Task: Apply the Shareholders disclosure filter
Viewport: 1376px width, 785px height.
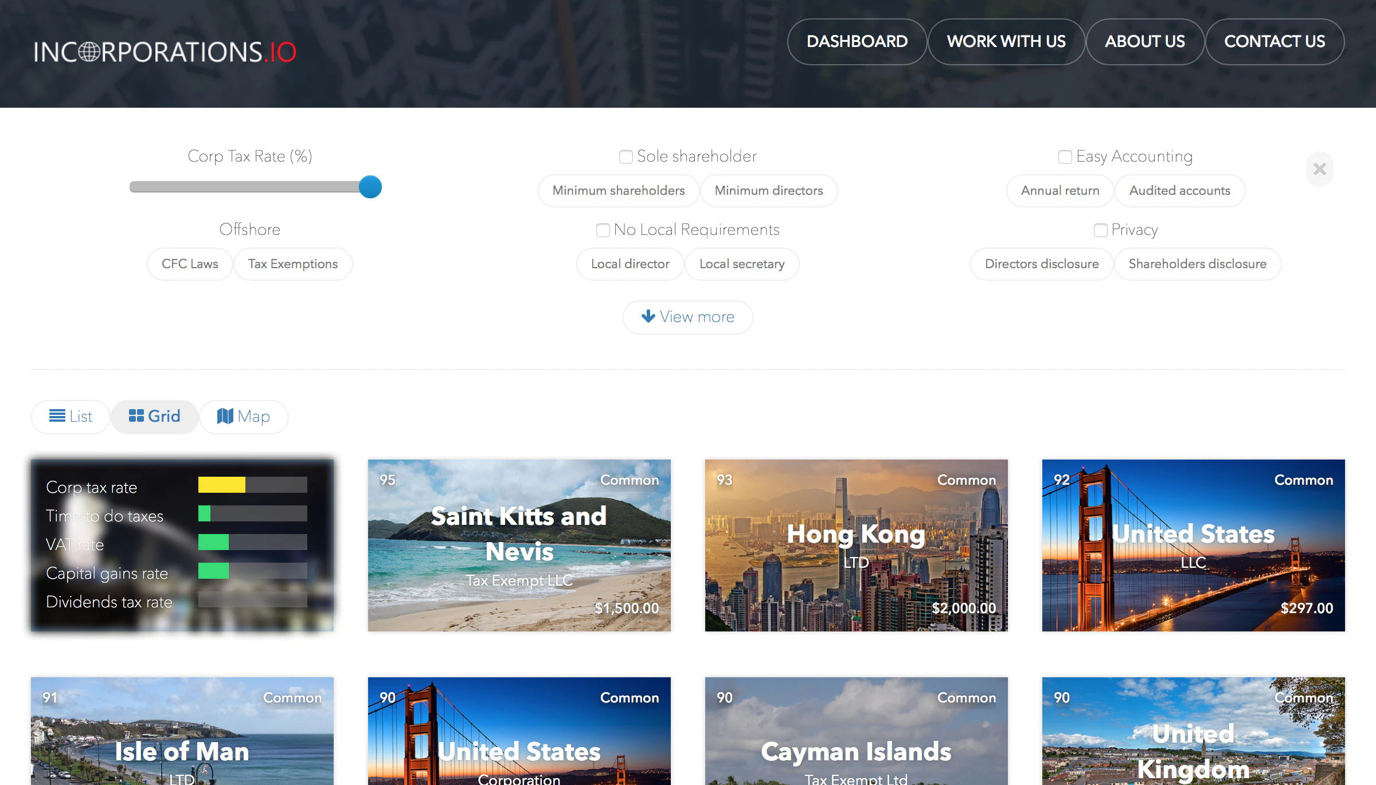Action: point(1197,264)
